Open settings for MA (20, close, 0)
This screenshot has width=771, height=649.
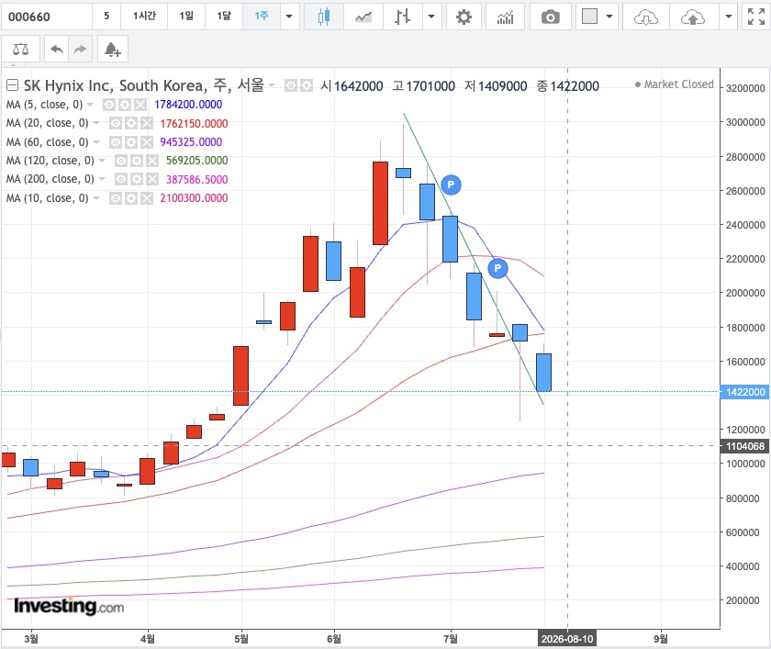tap(130, 123)
